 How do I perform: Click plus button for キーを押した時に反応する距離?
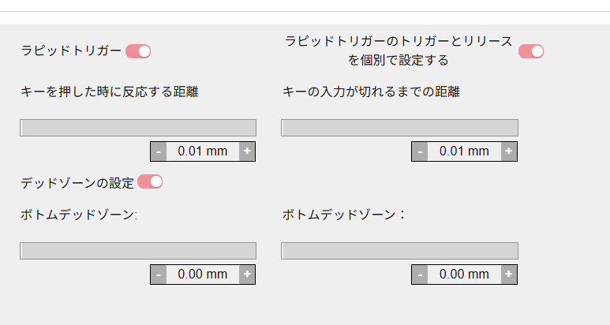click(247, 151)
